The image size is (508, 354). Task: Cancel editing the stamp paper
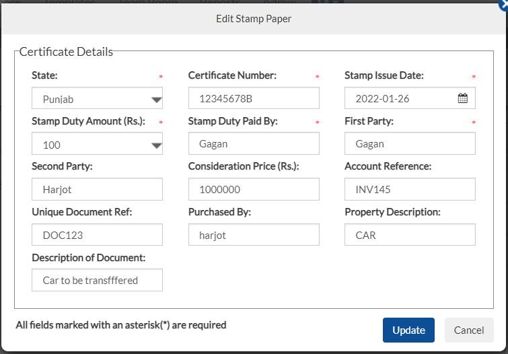(469, 330)
